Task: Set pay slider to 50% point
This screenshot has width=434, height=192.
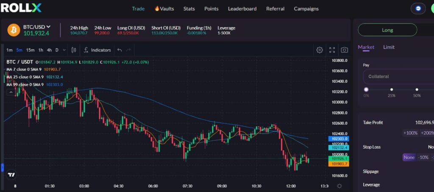Action: 417,89
